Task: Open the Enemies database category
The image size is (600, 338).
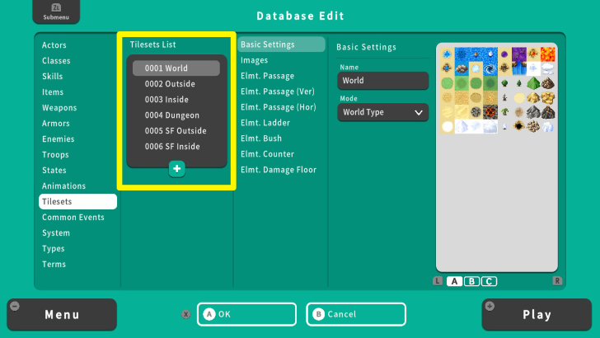Action: coord(59,139)
